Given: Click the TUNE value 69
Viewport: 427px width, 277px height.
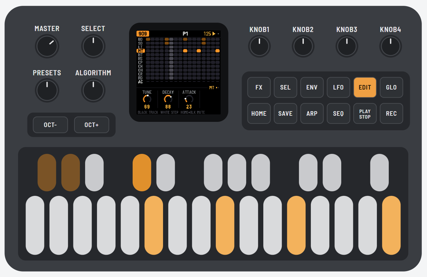Looking at the screenshot, I should [147, 107].
